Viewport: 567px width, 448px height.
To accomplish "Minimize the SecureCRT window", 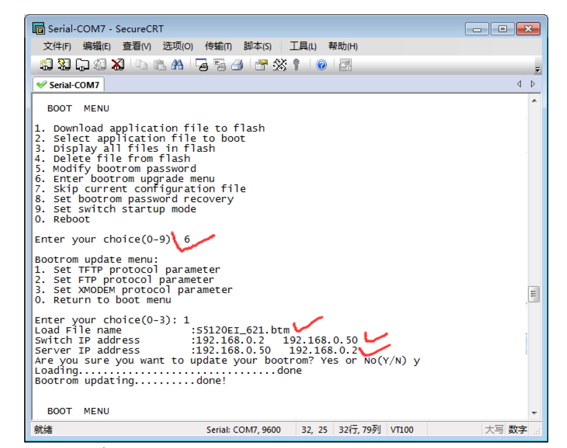I will tap(477, 29).
